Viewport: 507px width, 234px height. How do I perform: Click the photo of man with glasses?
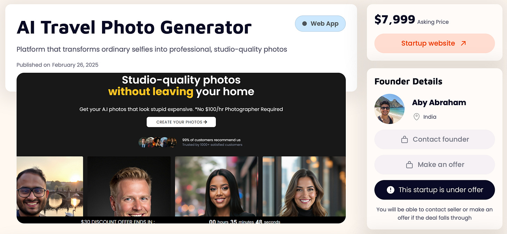tap(50, 186)
